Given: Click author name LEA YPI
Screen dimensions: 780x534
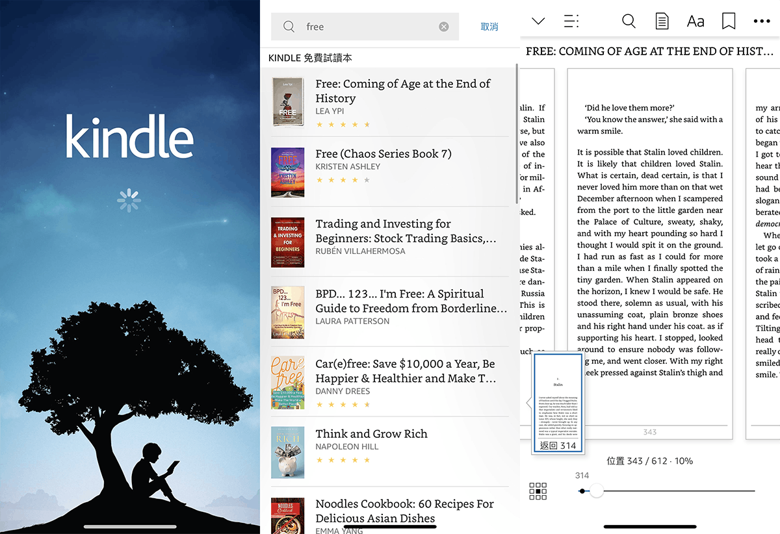Looking at the screenshot, I should click(330, 111).
